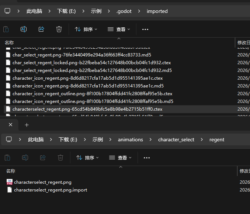Go to 示例 in regent window breadcrumb
This screenshot has height=214, width=250.
pyautogui.click(x=97, y=139)
